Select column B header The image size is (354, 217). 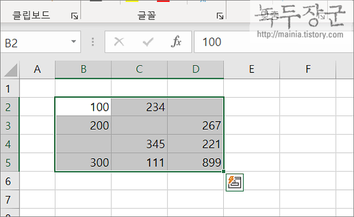point(83,69)
